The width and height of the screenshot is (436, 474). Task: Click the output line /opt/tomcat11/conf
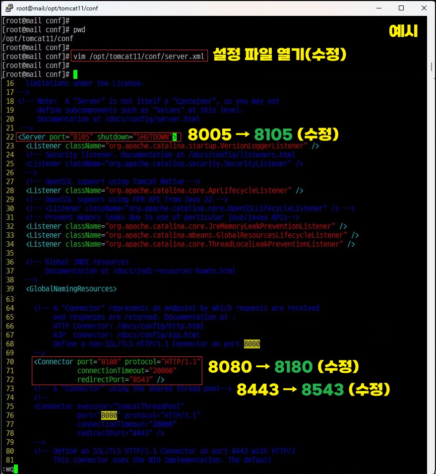pos(38,39)
